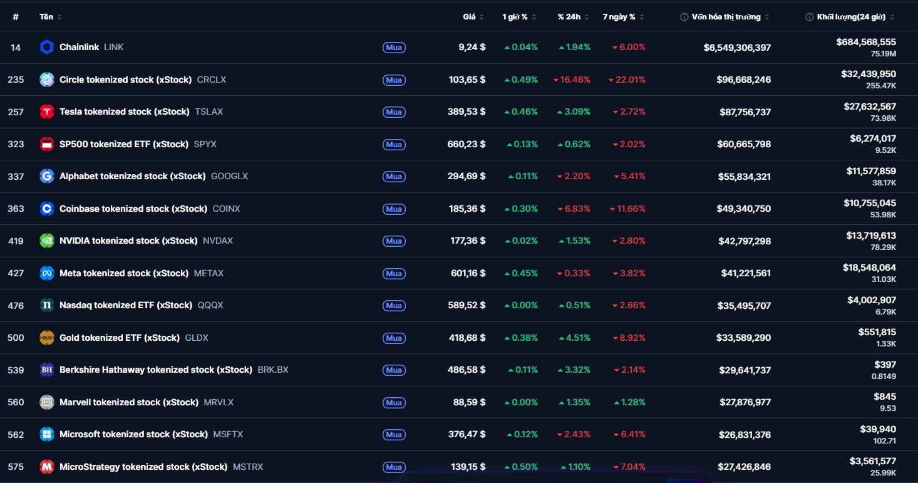Sort by the 1 giờ % column
Image resolution: width=918 pixels, height=483 pixels.
pyautogui.click(x=519, y=17)
